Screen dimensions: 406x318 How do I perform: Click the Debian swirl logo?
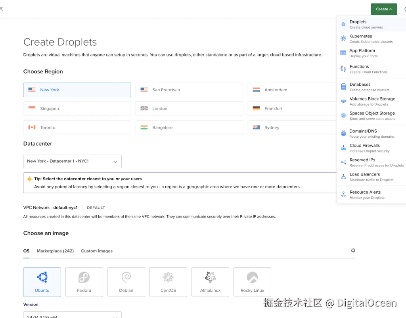(126, 277)
